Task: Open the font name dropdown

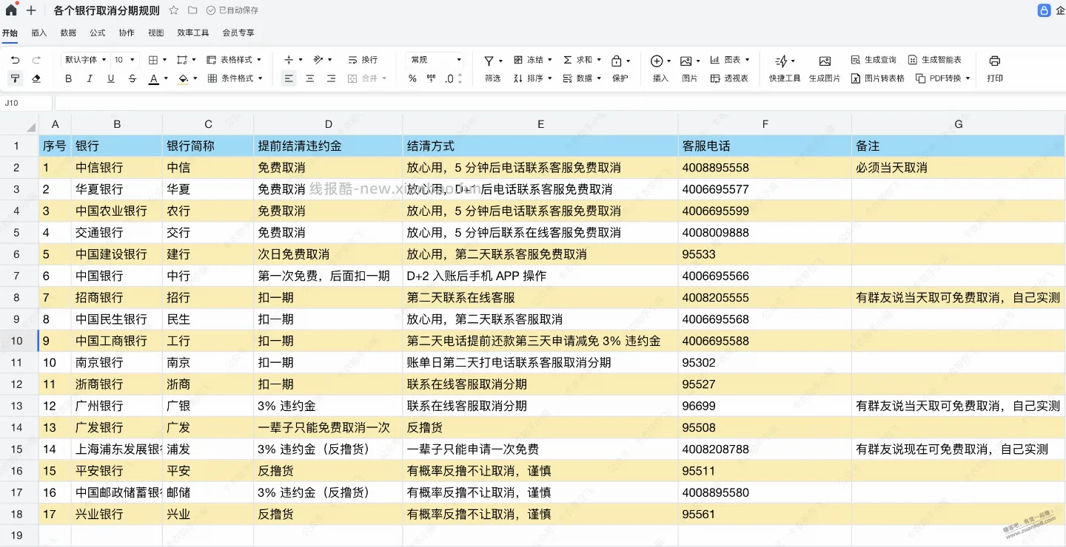Action: coord(86,60)
